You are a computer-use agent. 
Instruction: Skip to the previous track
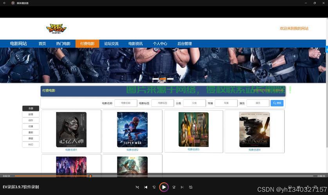pyautogui.click(x=146, y=187)
